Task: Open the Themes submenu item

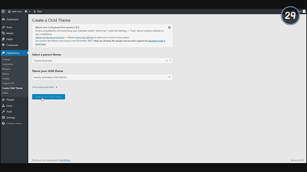Action: tap(6, 60)
